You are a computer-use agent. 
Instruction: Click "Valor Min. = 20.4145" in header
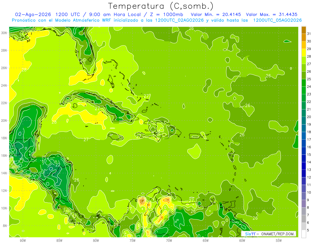click(x=216, y=14)
